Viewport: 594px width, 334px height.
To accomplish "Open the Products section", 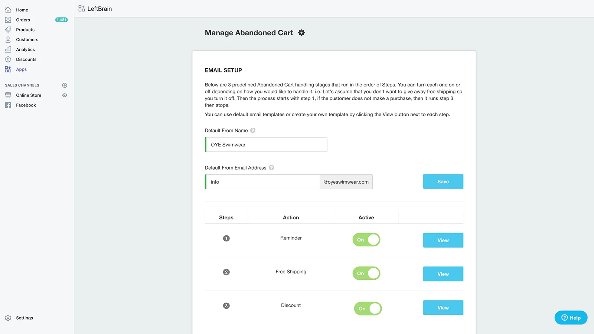I will [x=25, y=30].
